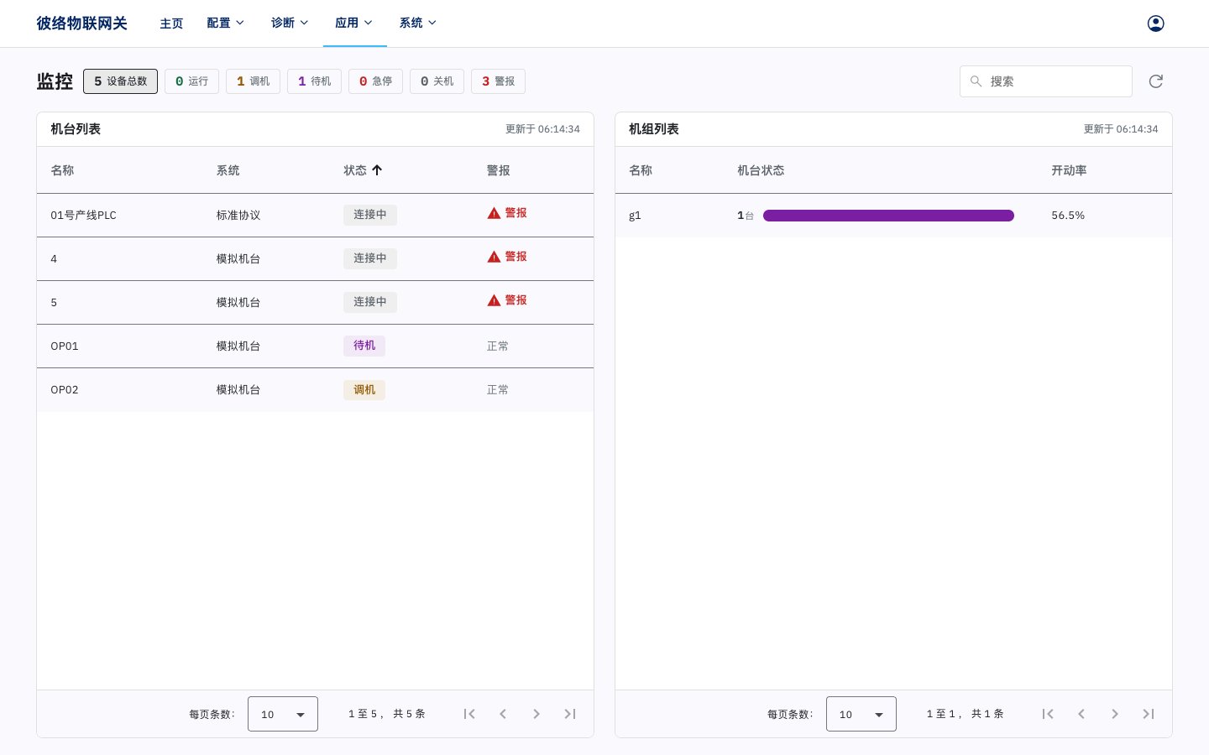This screenshot has width=1209, height=755.
Task: Go to next page in 机组列表
Action: click(1115, 714)
